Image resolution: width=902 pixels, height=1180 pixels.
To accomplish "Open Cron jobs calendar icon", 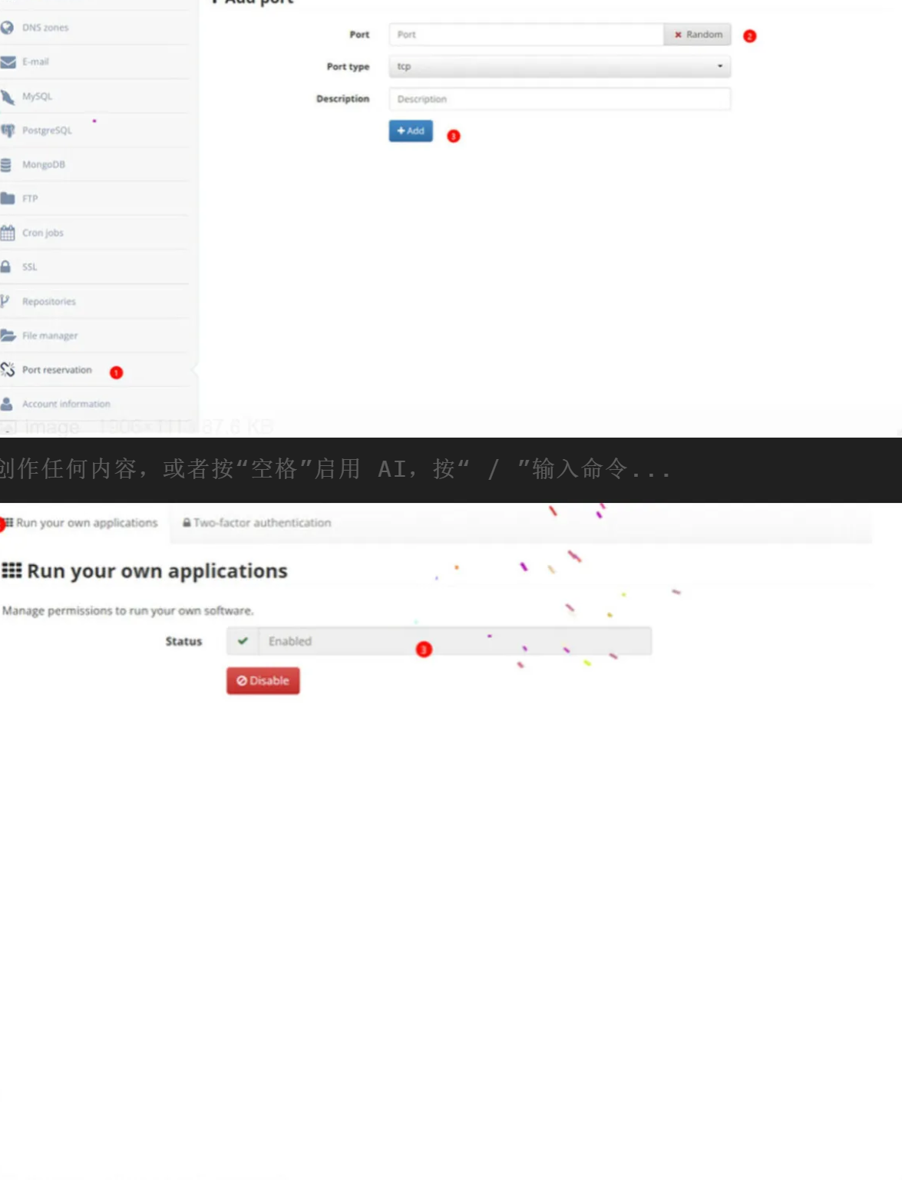I will [x=8, y=233].
